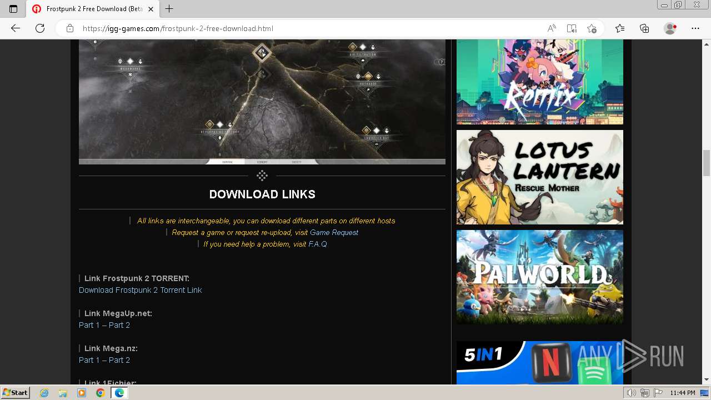Refresh the current page

click(40, 28)
